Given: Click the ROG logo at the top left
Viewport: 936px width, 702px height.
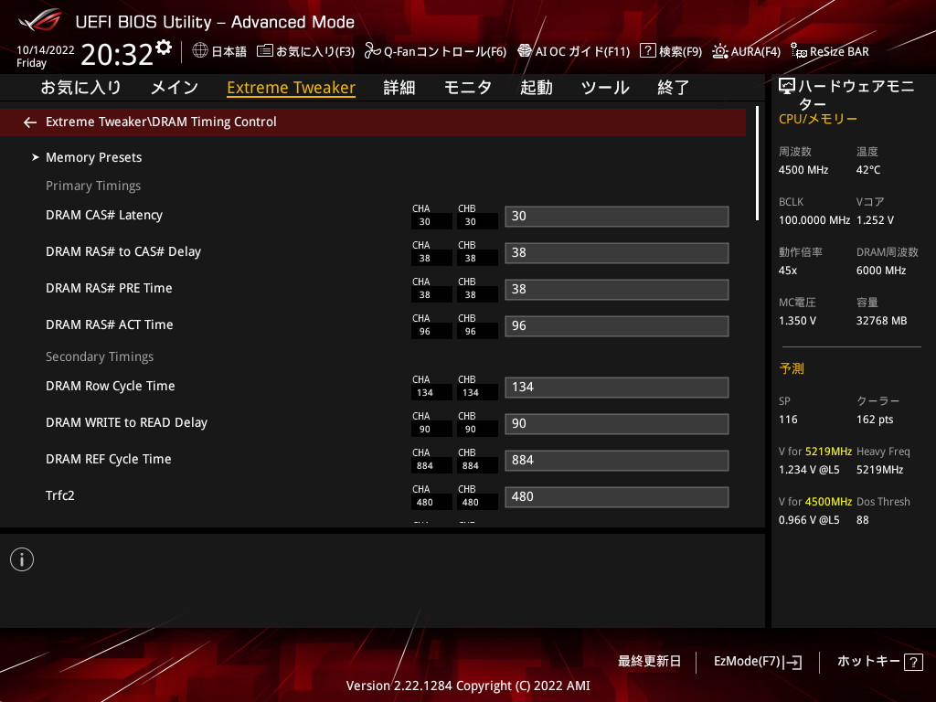Looking at the screenshot, I should coord(40,20).
